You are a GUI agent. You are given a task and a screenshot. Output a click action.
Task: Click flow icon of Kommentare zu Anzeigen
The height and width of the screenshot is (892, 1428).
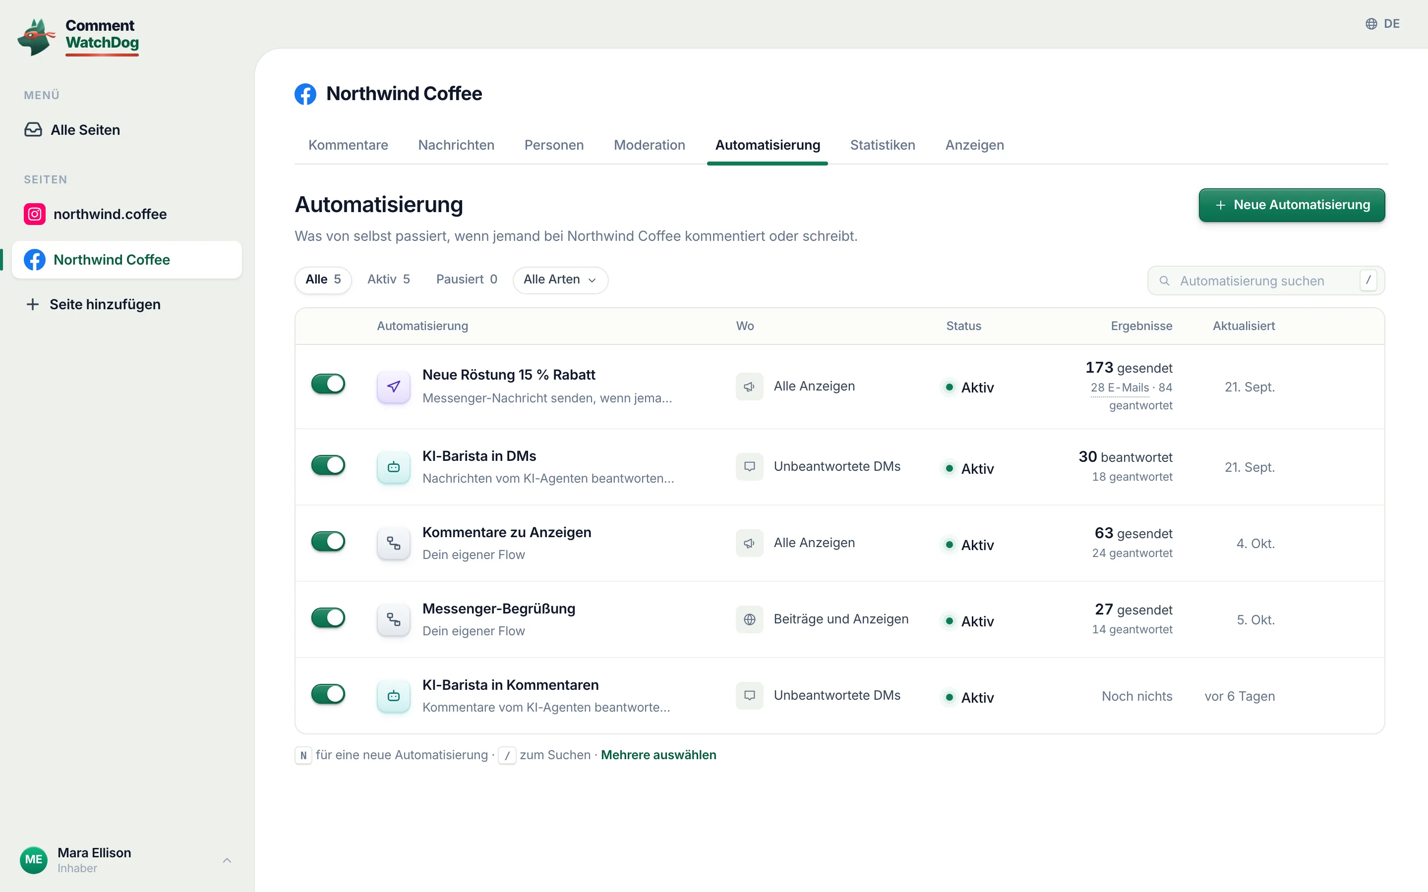(394, 543)
